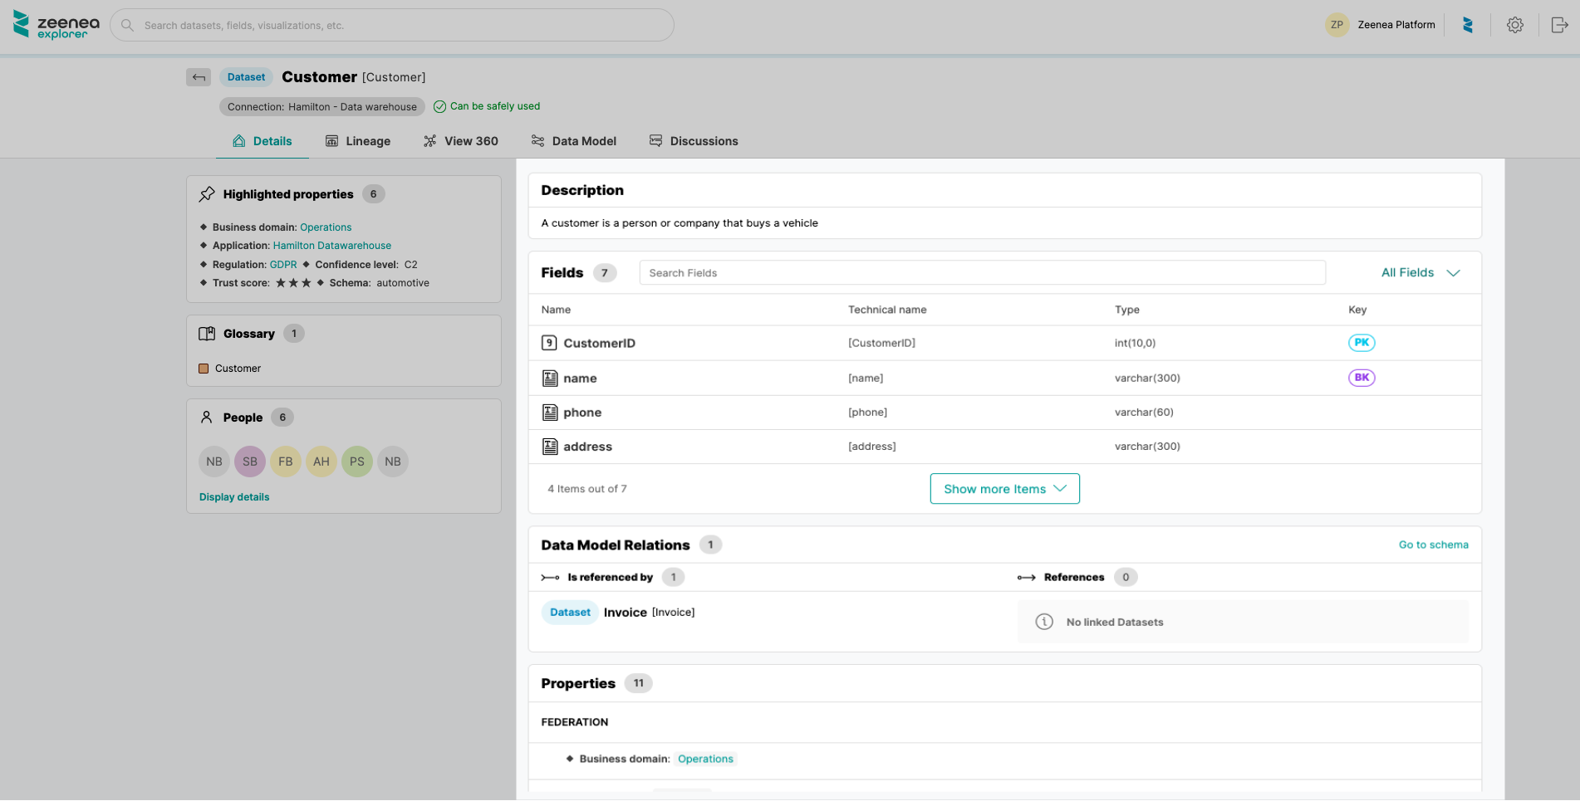
Task: Focus the Search Fields input
Action: tap(983, 273)
